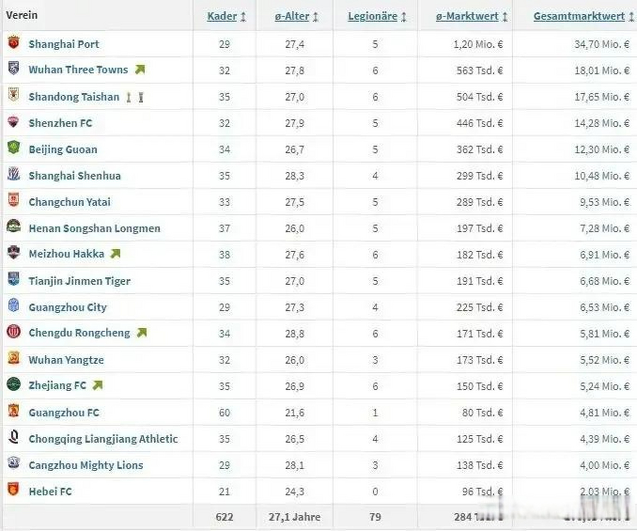This screenshot has width=637, height=531.
Task: Open the Shanghai Shenhua team link
Action: pos(75,176)
